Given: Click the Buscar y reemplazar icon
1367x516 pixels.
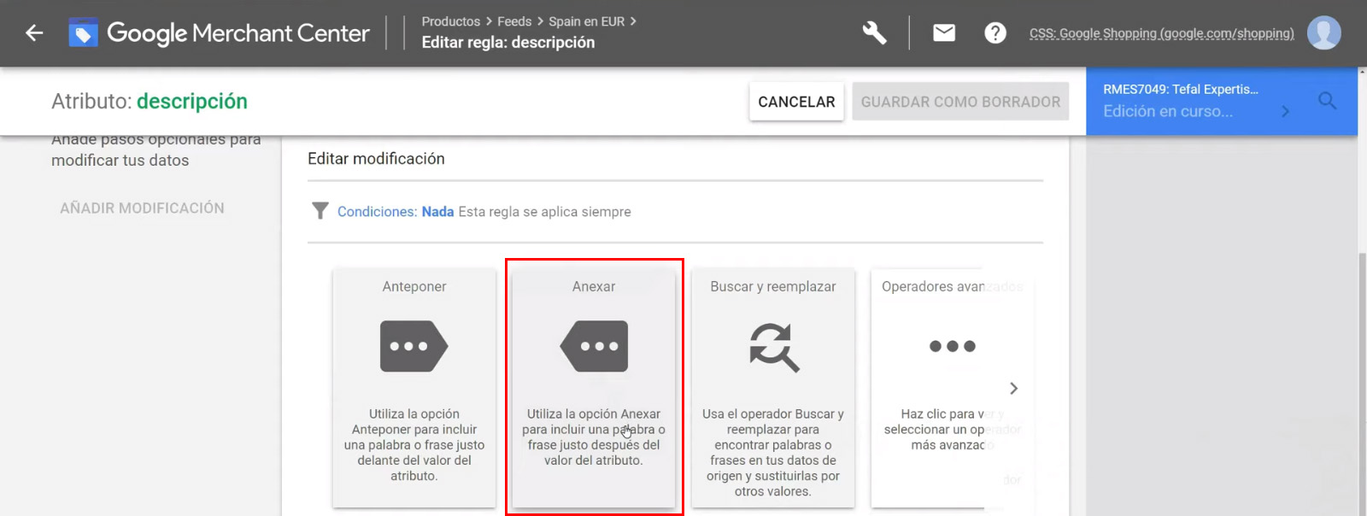Looking at the screenshot, I should [x=774, y=347].
